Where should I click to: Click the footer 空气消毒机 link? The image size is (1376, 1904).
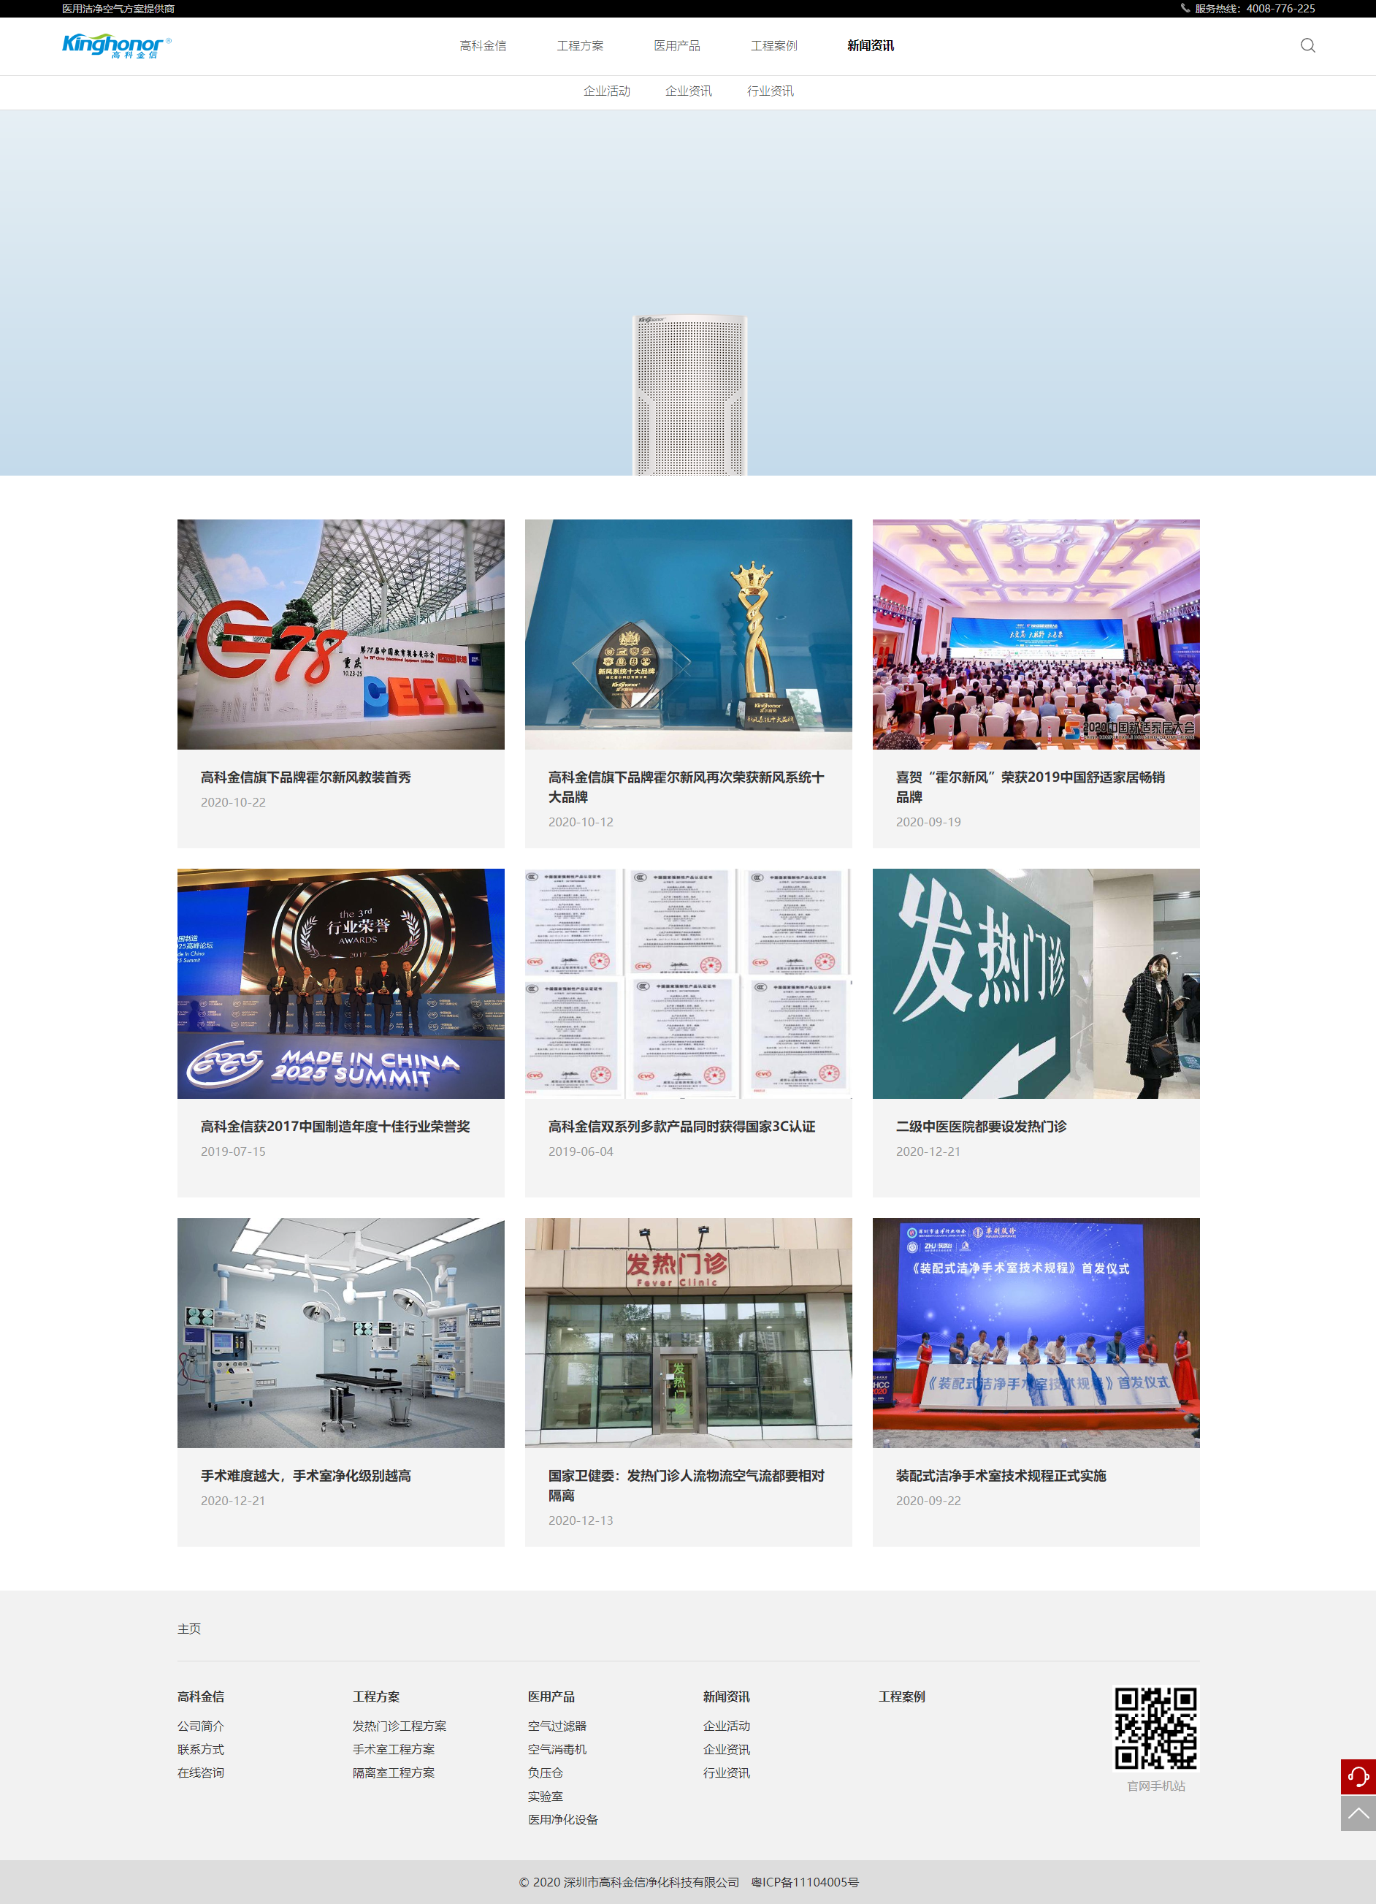[557, 1750]
